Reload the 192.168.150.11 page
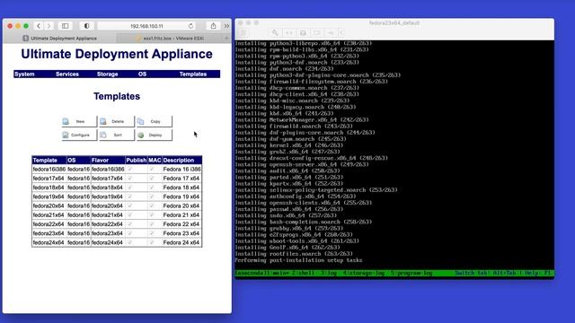This screenshot has width=575, height=323. (x=190, y=26)
